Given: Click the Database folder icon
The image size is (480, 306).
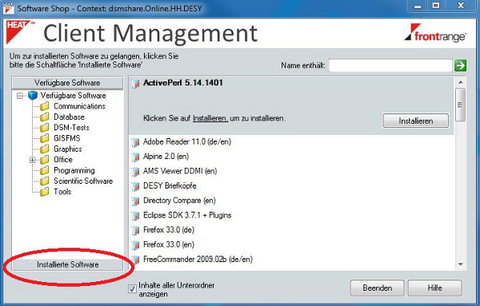Looking at the screenshot, I should pyautogui.click(x=44, y=117).
